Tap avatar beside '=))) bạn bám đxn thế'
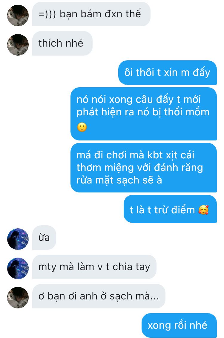Screen dimensions: 224x338 click(x=18, y=16)
